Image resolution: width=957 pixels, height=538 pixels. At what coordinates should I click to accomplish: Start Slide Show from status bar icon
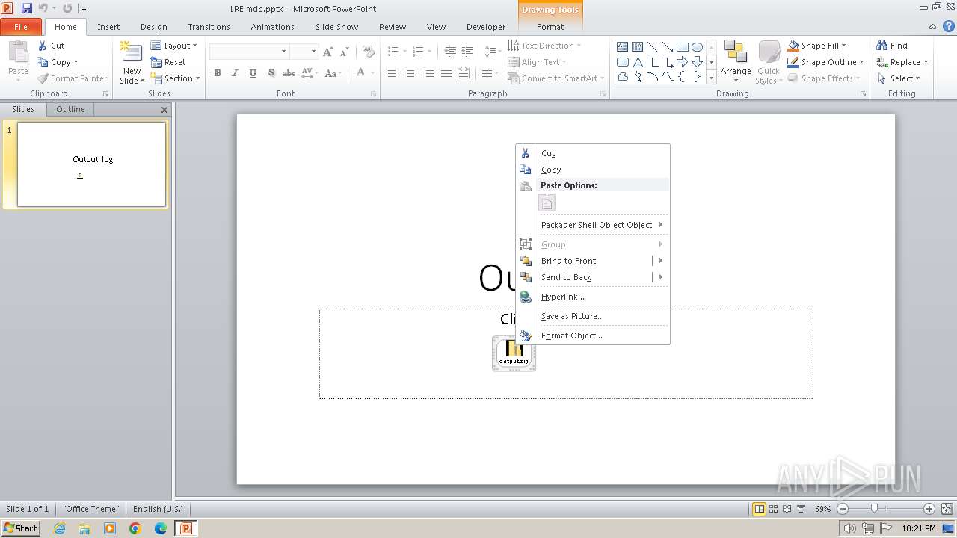(801, 509)
